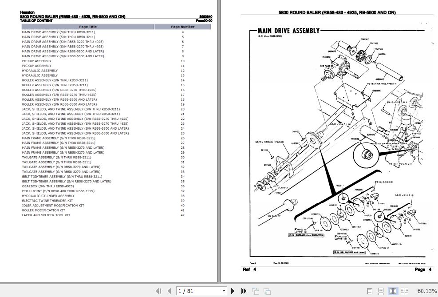Jump to the first page

click(158, 291)
